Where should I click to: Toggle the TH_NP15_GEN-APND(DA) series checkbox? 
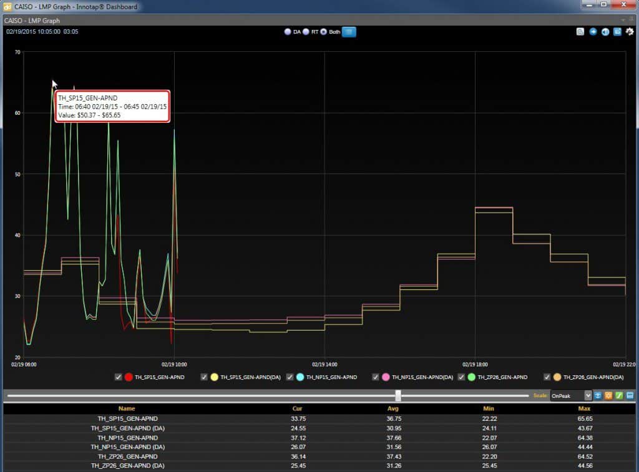(x=376, y=377)
